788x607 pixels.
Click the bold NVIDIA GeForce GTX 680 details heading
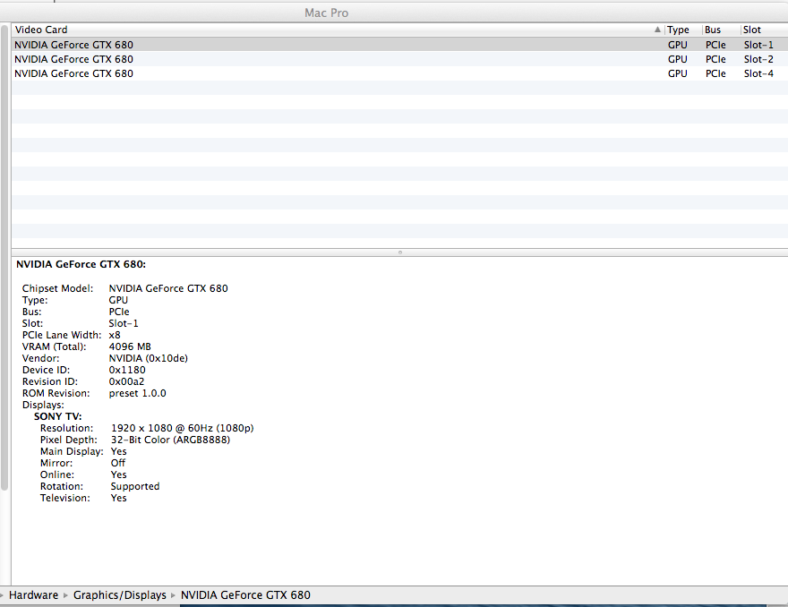click(81, 264)
